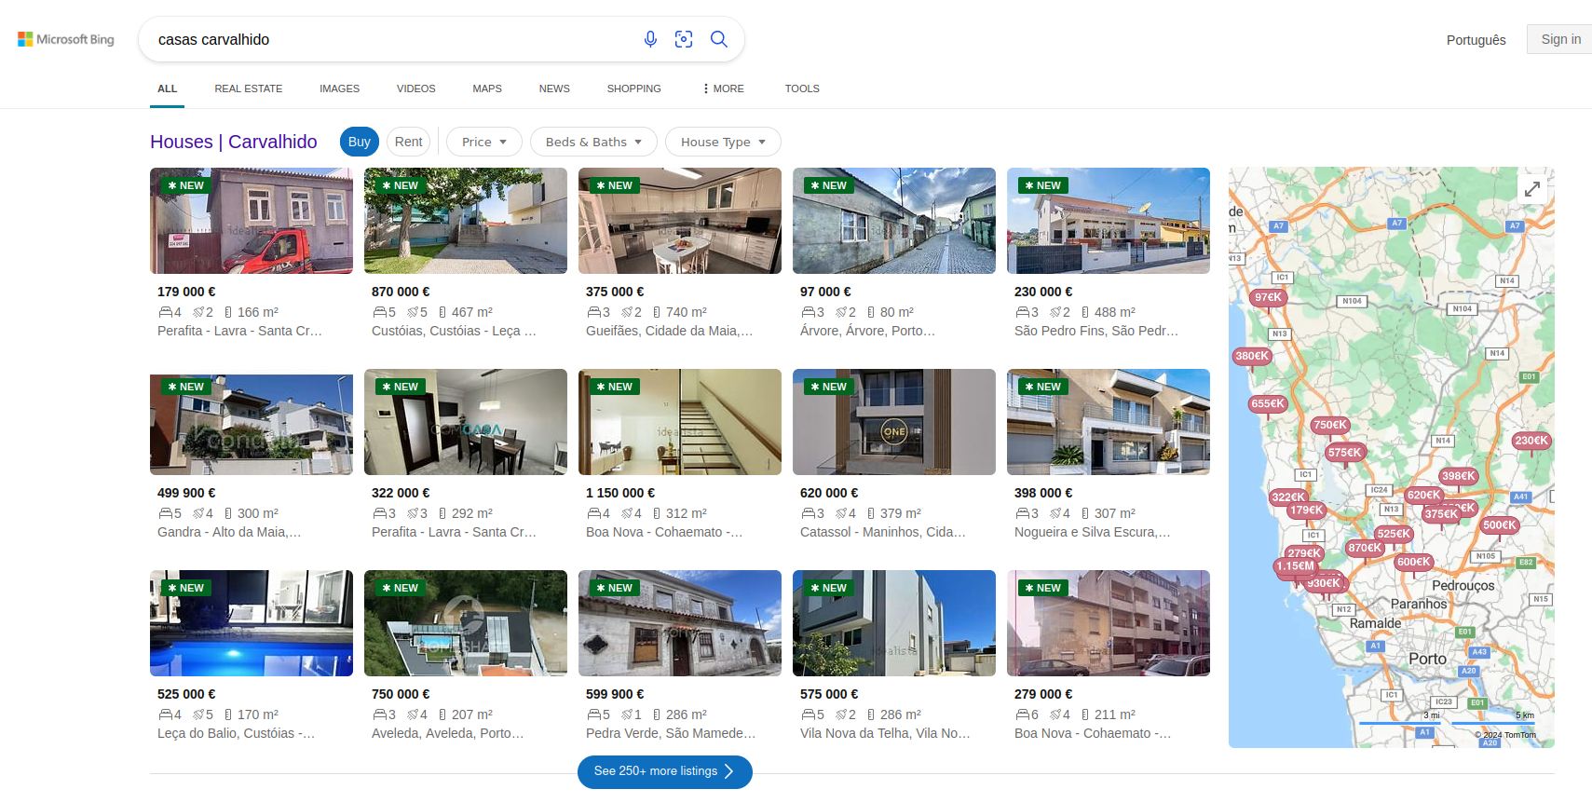Go to the Maps tab
The width and height of the screenshot is (1592, 803).
coord(487,88)
